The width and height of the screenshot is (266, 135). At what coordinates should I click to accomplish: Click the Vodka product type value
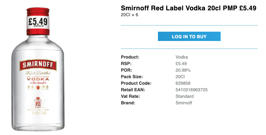tap(182, 57)
